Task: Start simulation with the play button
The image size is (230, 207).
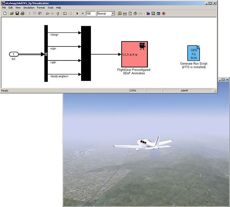Action: click(x=77, y=14)
